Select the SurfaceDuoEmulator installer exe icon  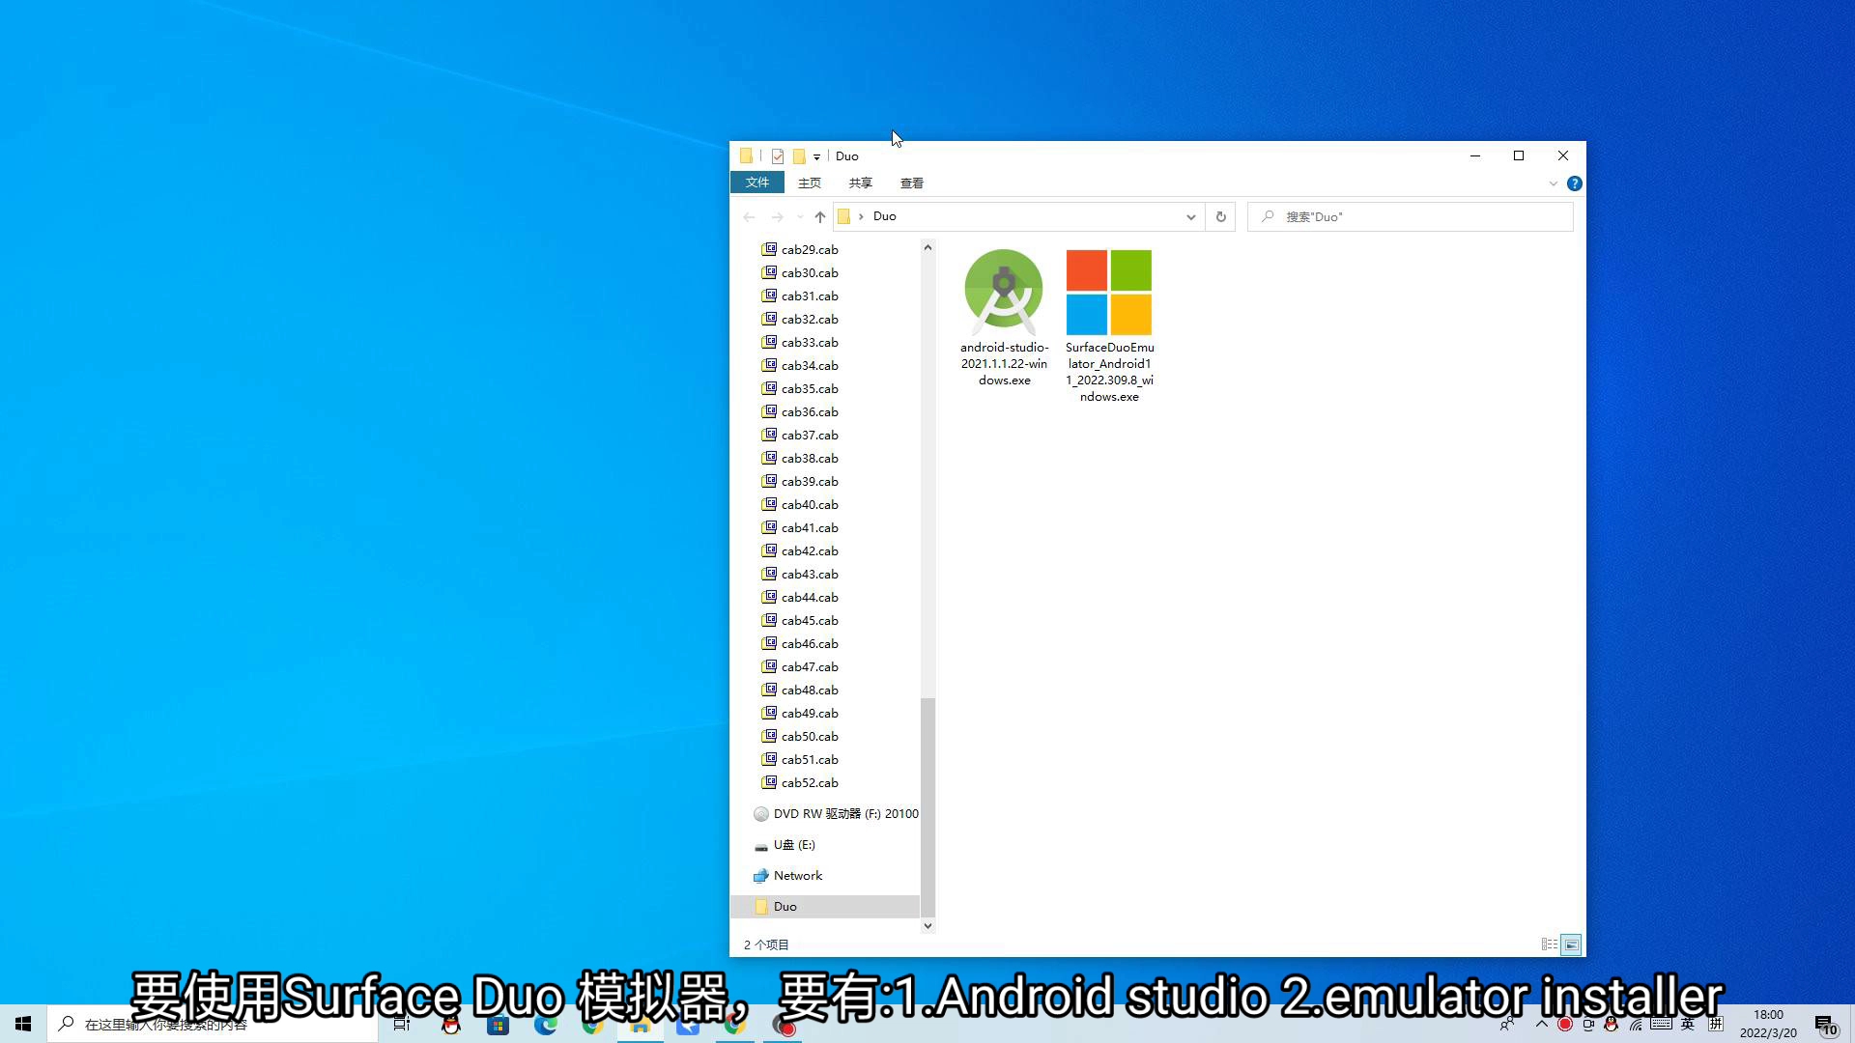point(1109,292)
